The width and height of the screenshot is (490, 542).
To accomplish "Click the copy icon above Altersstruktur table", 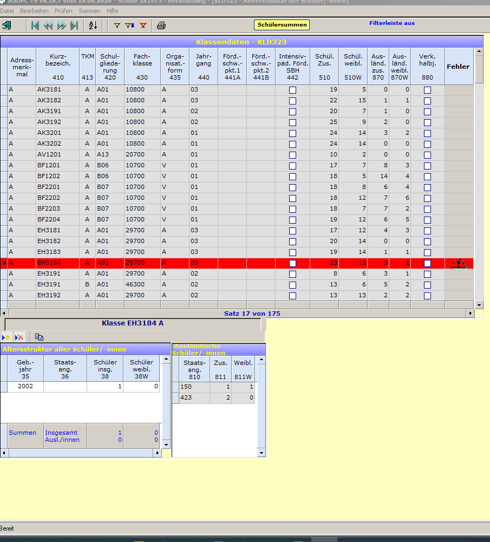I will 39,337.
